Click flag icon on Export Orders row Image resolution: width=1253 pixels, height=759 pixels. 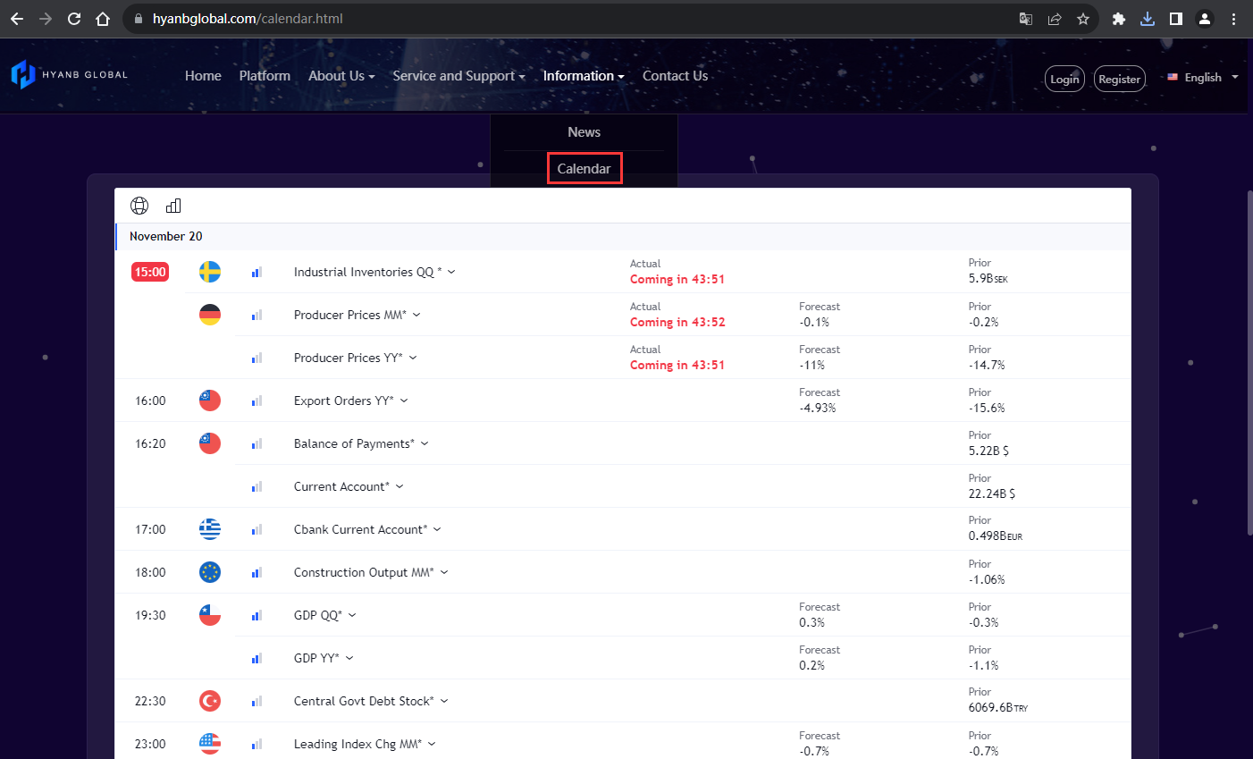tap(210, 401)
